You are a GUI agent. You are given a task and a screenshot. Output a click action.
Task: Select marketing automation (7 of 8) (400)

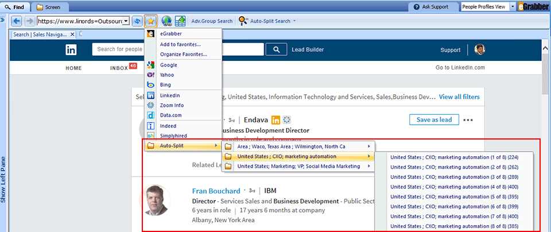coord(455,216)
